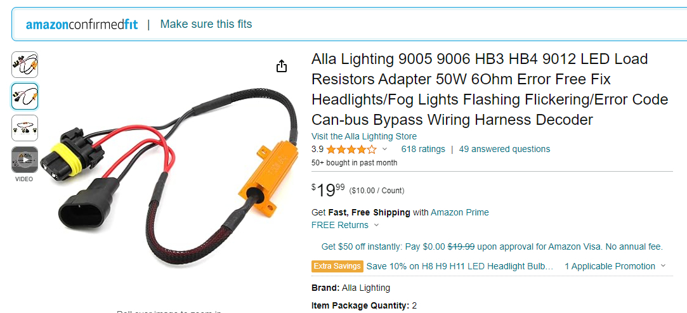Image resolution: width=687 pixels, height=313 pixels.
Task: Visit the Alla Lighting Store
Action: pos(364,136)
